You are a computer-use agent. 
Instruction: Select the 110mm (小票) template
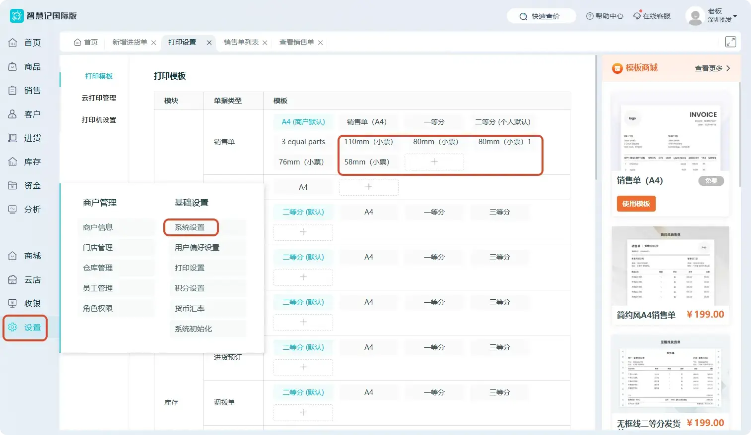click(369, 142)
